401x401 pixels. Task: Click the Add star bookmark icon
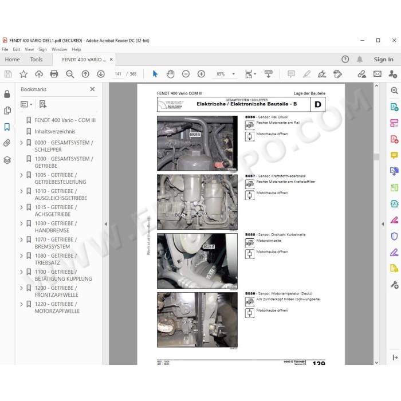point(23,74)
